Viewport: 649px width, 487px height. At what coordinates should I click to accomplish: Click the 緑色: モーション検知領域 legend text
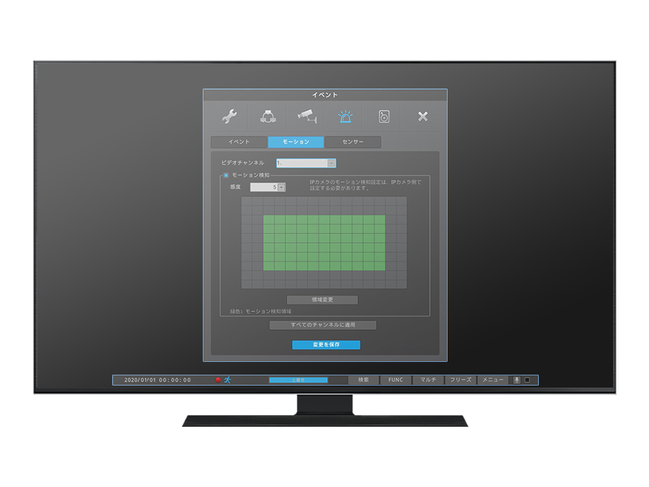coord(261,311)
